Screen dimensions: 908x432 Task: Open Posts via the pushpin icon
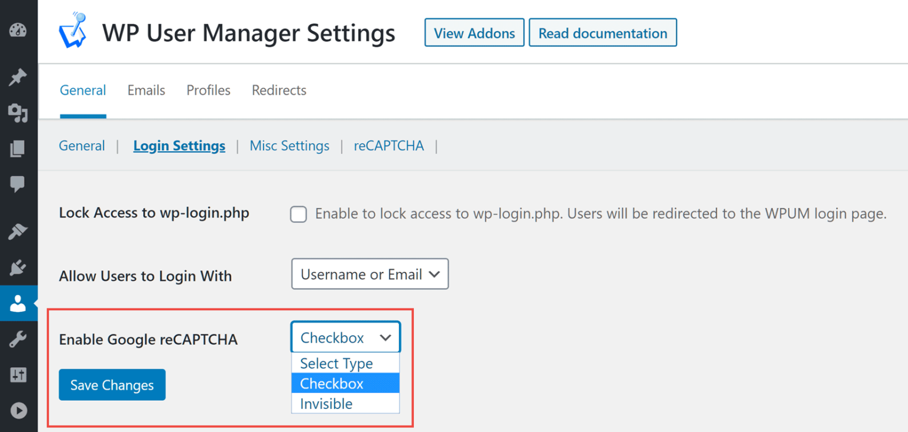(18, 77)
